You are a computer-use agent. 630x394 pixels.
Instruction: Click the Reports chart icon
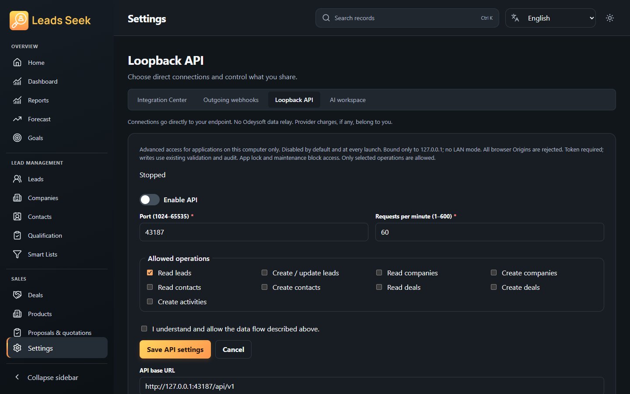[x=17, y=100]
